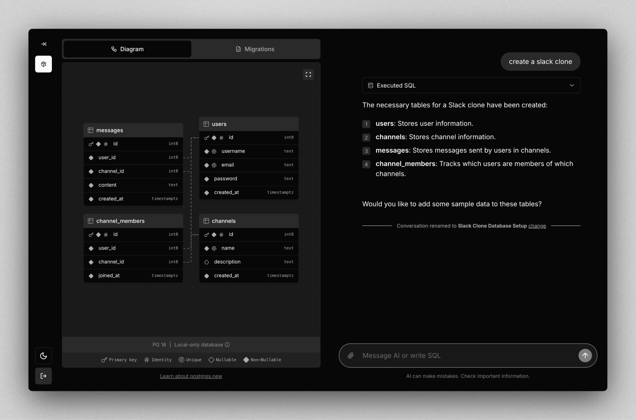Click the paperclip attach file icon

click(x=351, y=355)
